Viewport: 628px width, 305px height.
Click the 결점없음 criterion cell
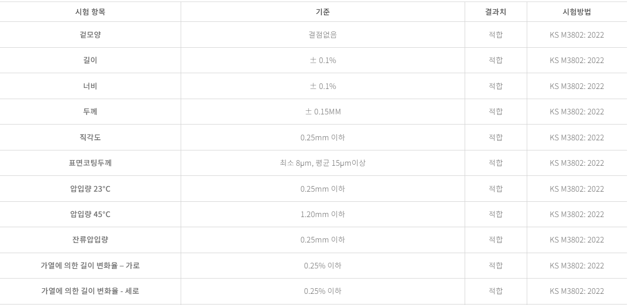[323, 35]
